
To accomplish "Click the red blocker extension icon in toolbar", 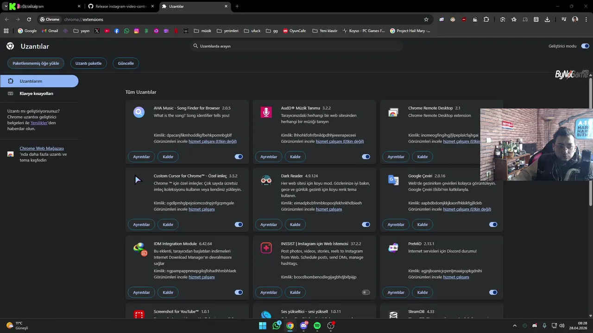I will (x=464, y=19).
